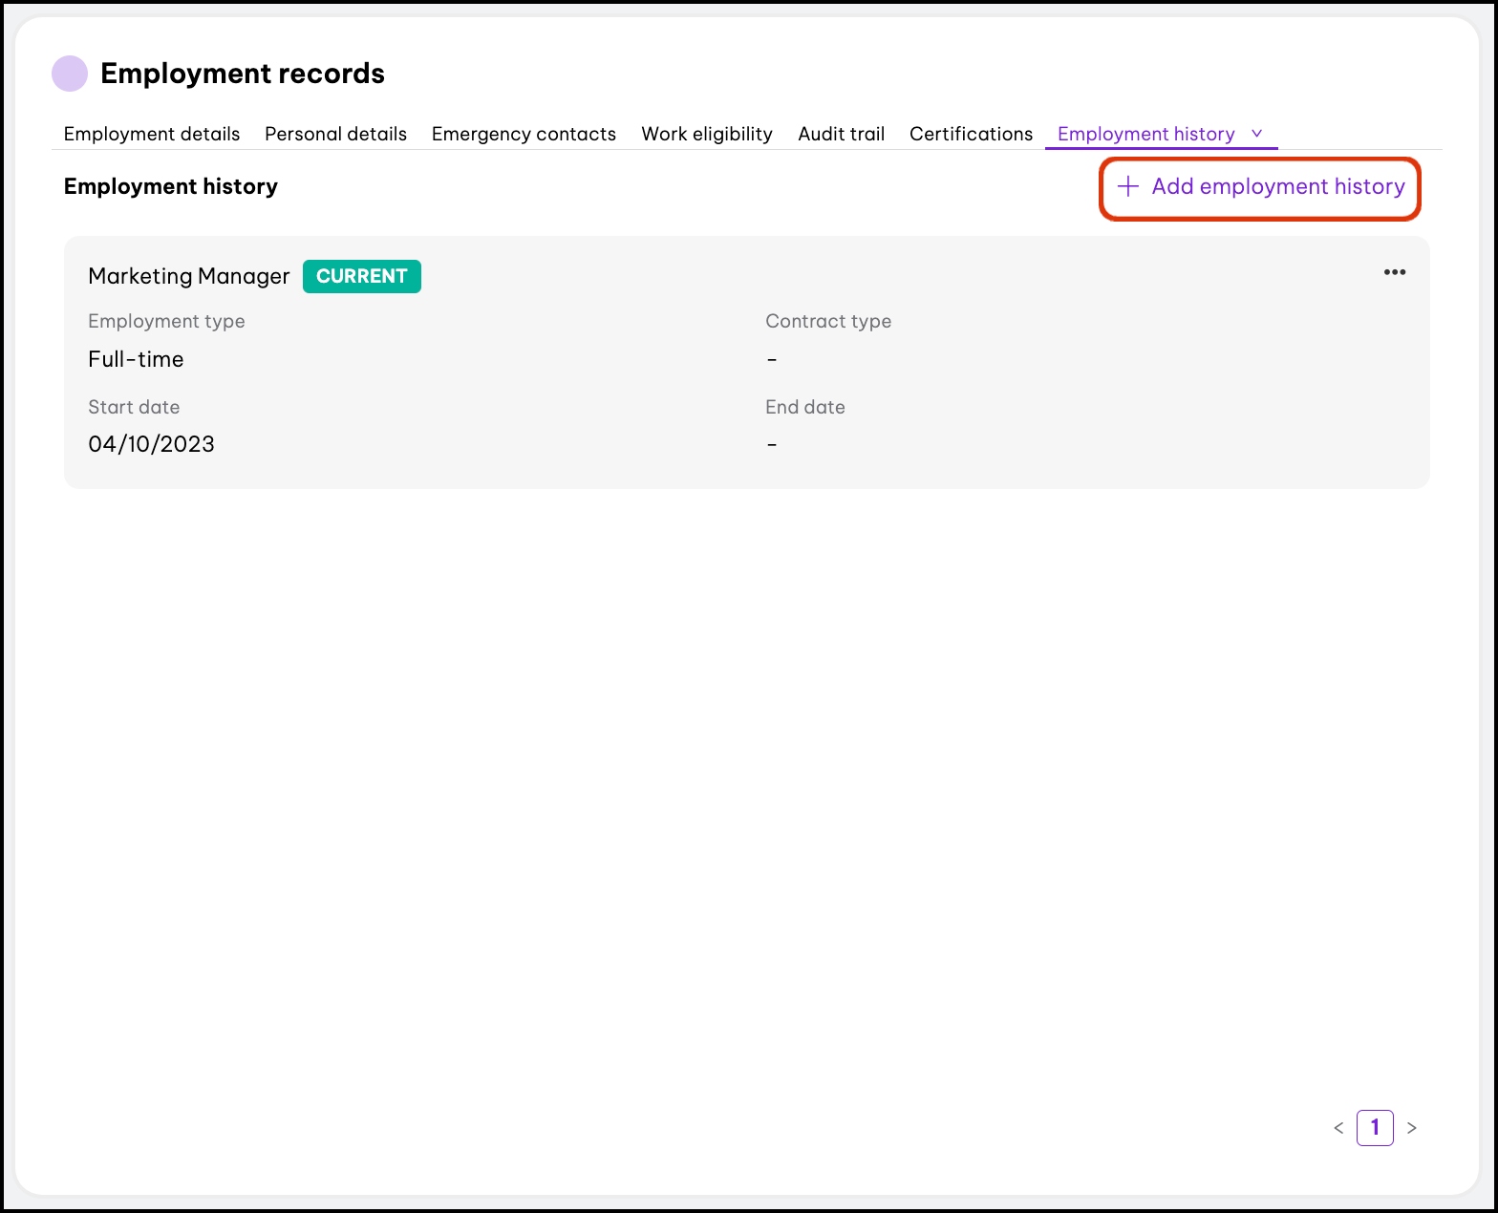Click the Full-time employment type value
Viewport: 1498px width, 1213px height.
136,359
